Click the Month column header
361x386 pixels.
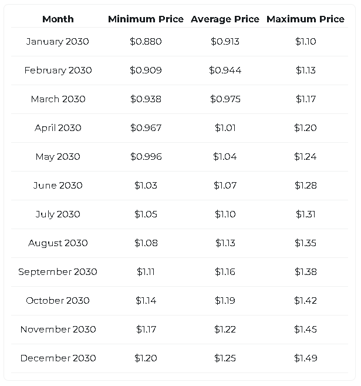(x=58, y=19)
